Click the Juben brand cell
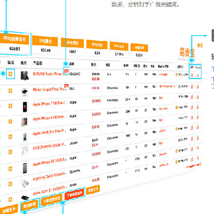214x214 pixels. point(74,143)
